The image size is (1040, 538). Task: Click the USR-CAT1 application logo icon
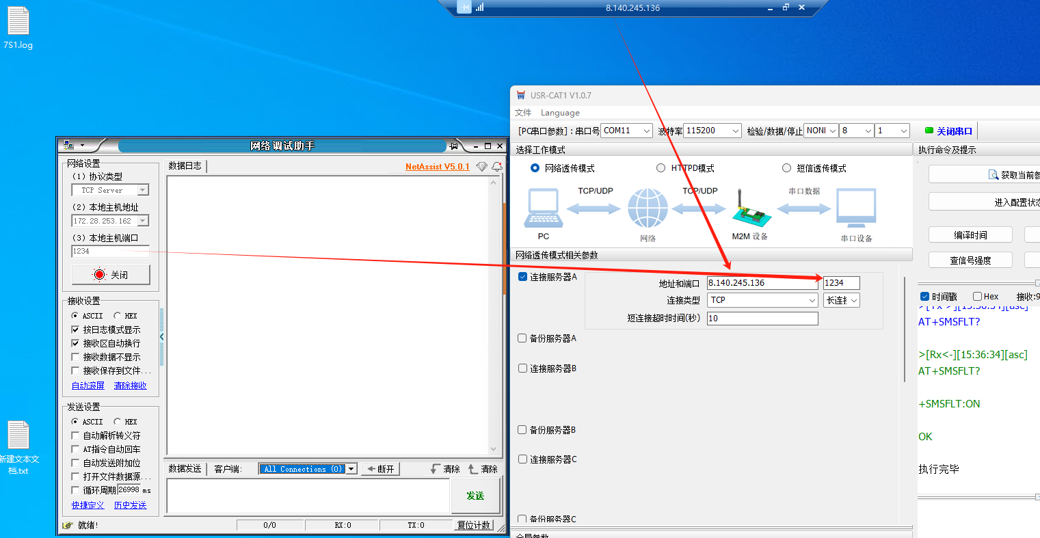521,96
